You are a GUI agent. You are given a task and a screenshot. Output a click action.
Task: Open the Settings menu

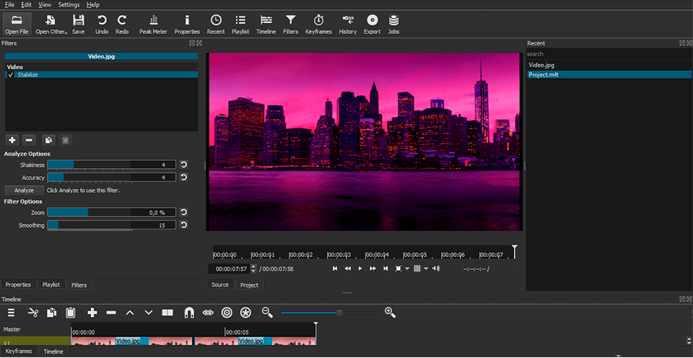click(69, 4)
